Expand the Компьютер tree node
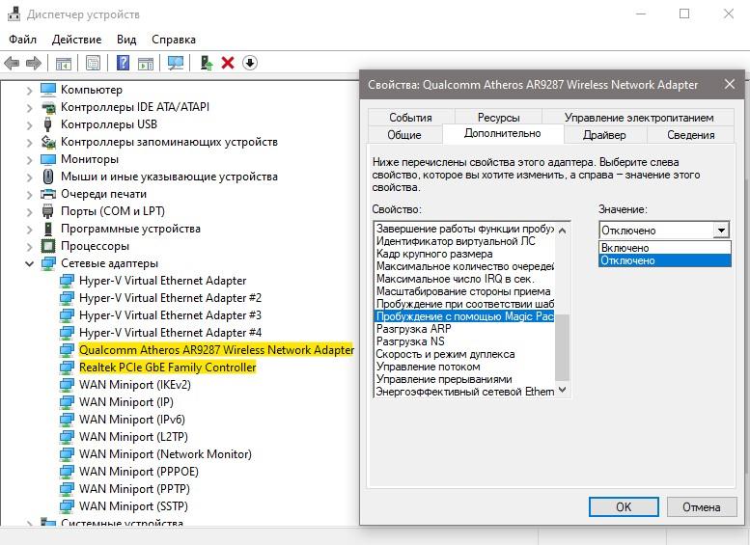 click(x=29, y=90)
